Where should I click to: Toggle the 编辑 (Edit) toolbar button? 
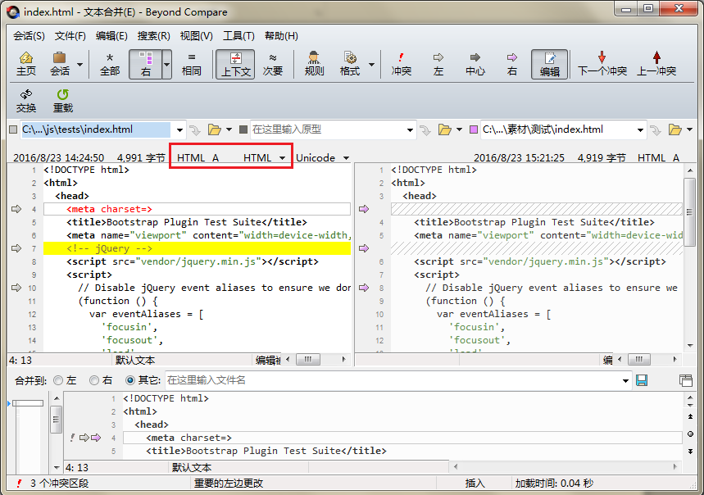pos(549,64)
